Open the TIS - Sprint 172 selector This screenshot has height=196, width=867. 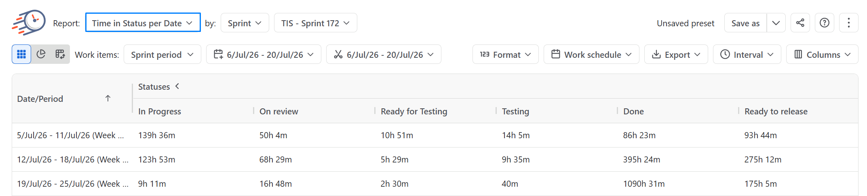[315, 23]
